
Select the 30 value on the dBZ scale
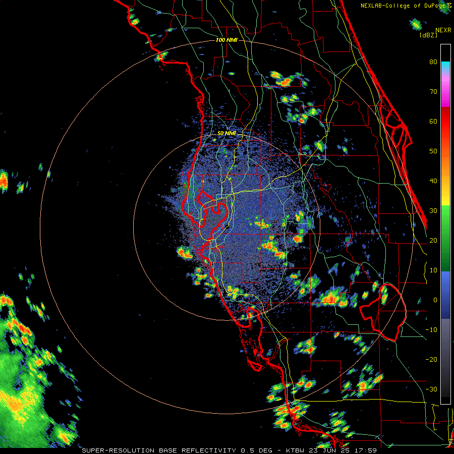[433, 211]
